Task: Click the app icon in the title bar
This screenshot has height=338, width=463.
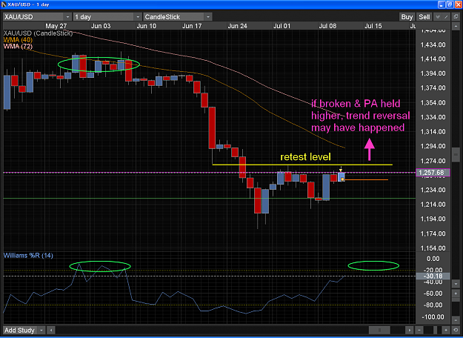Action: 4,4
